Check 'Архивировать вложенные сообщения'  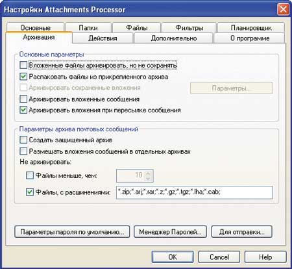[23, 99]
